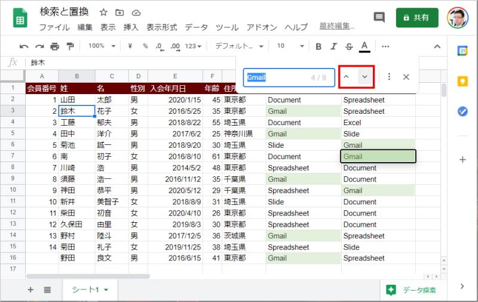
Task: Open Google Tasks side panel
Action: pyautogui.click(x=462, y=111)
